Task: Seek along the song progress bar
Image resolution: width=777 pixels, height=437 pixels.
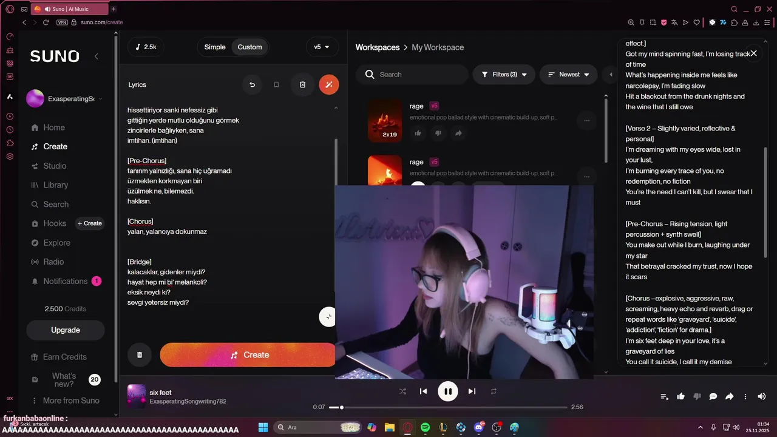Action: pos(448,407)
